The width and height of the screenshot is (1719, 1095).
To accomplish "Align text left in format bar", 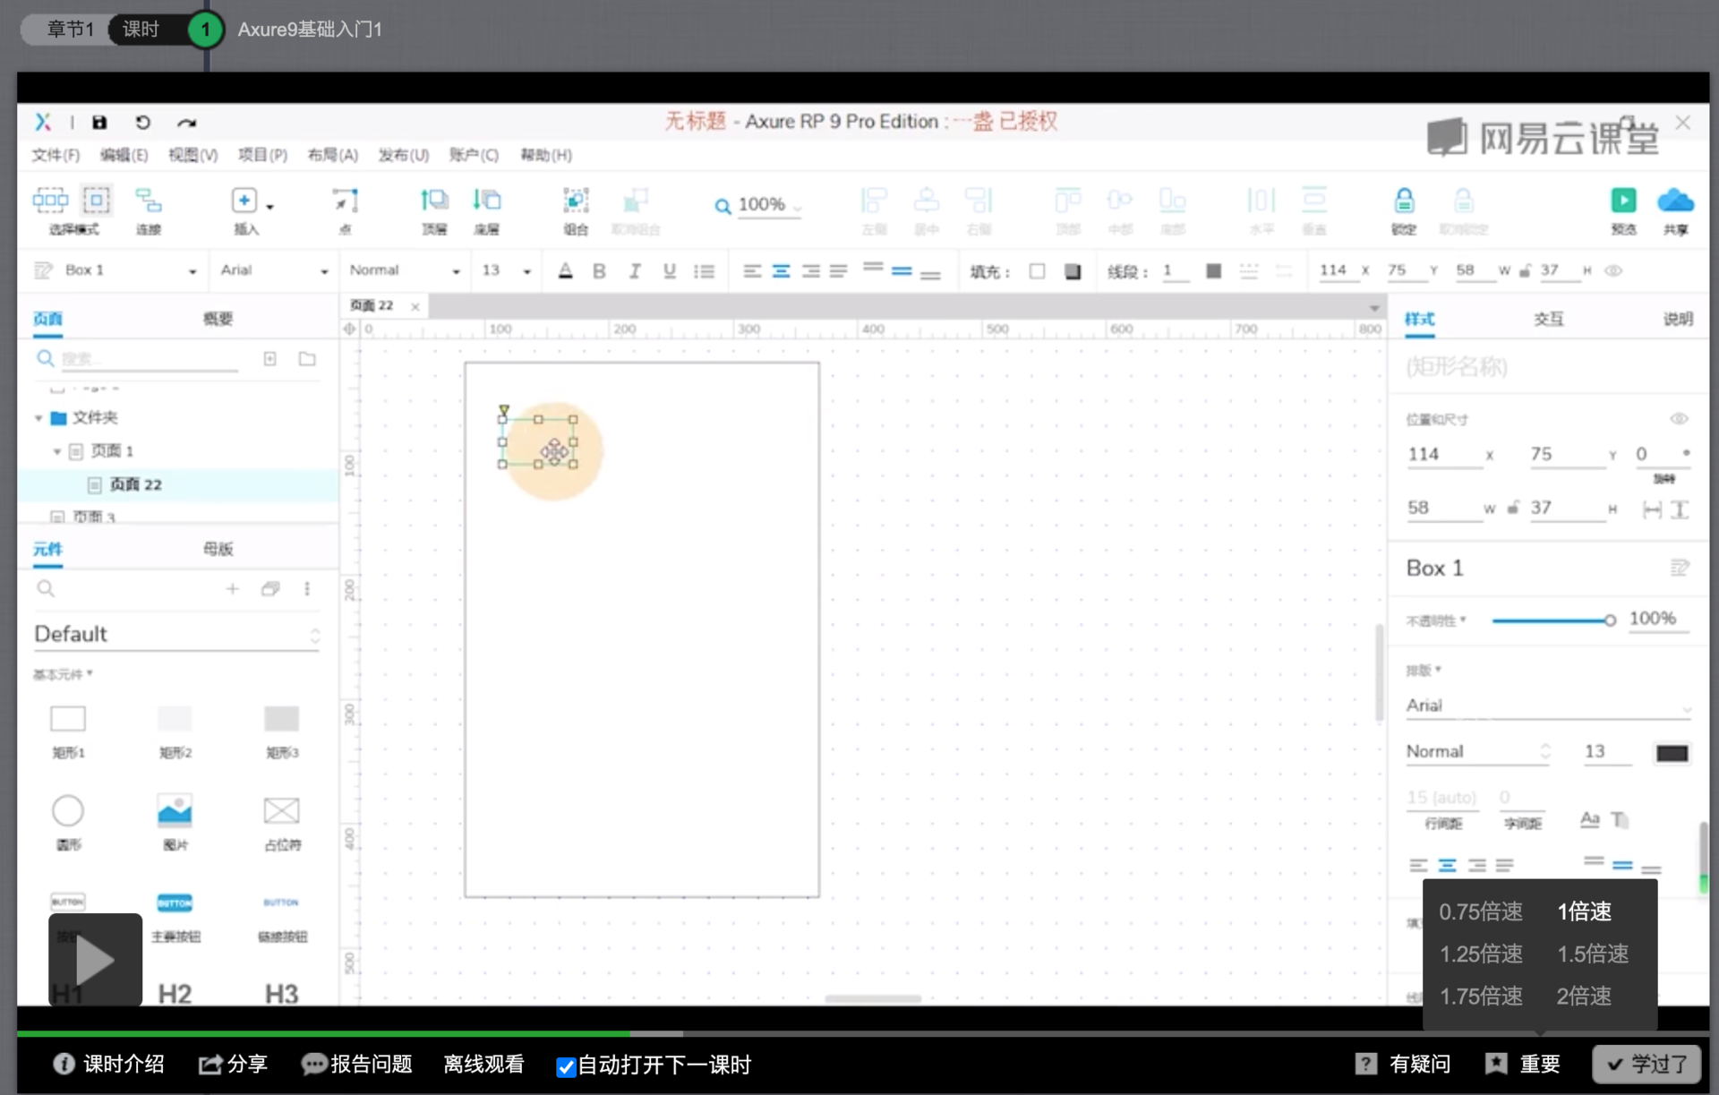I will tap(752, 270).
